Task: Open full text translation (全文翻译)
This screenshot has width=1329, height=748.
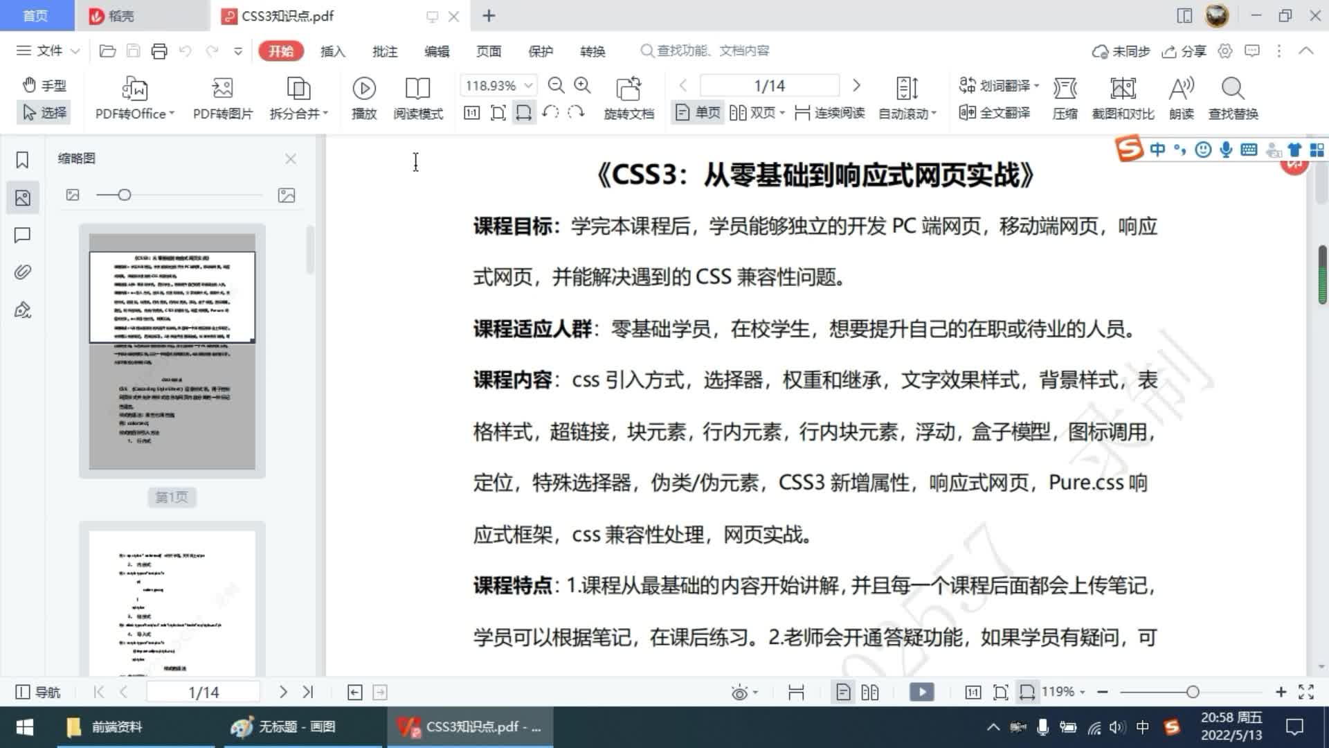Action: pyautogui.click(x=995, y=113)
